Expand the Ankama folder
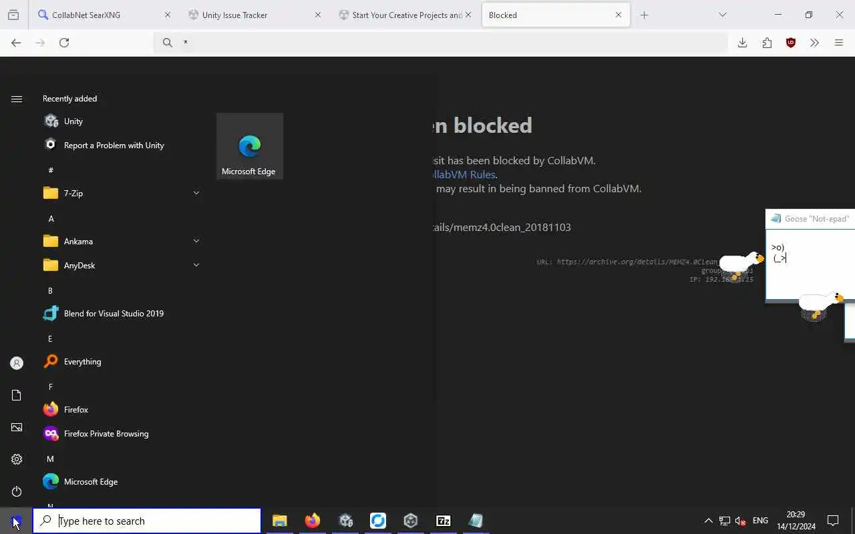Image resolution: width=855 pixels, height=534 pixels. pyautogui.click(x=120, y=242)
